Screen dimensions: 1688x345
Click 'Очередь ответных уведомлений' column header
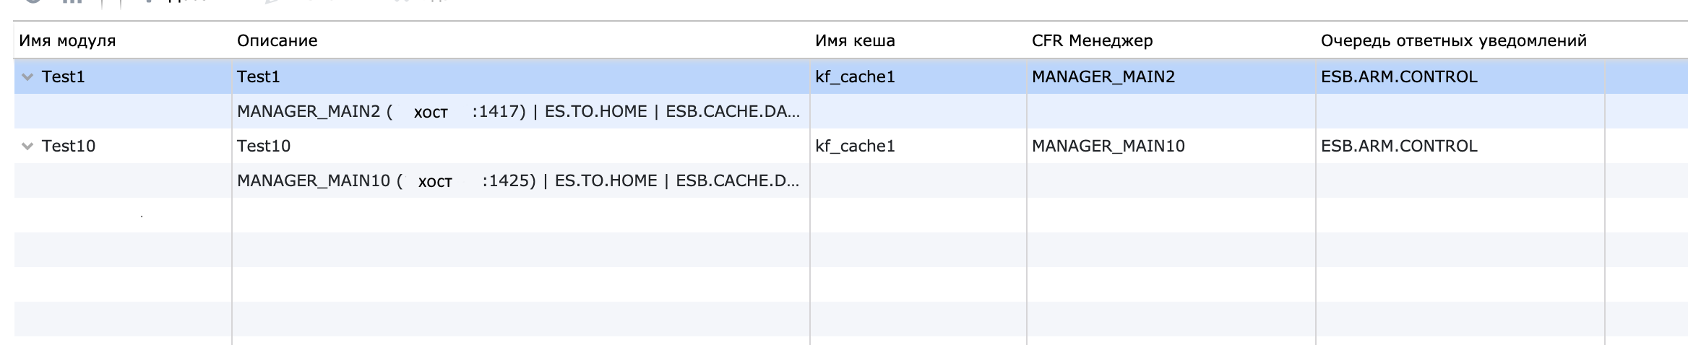coord(1453,40)
